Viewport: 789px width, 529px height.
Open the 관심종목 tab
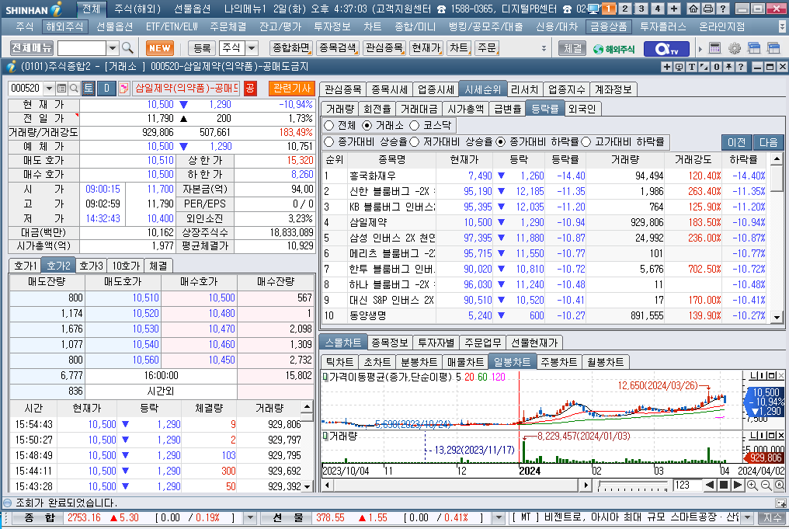pyautogui.click(x=342, y=89)
